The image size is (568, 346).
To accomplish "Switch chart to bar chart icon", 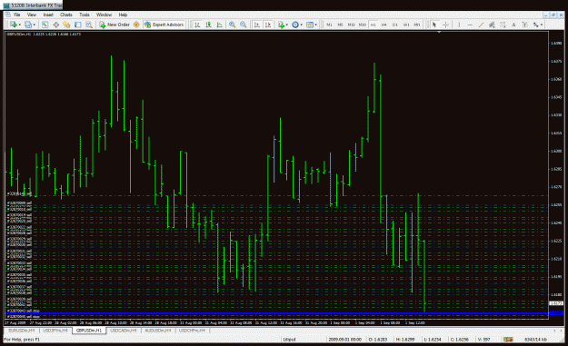I will (x=197, y=25).
